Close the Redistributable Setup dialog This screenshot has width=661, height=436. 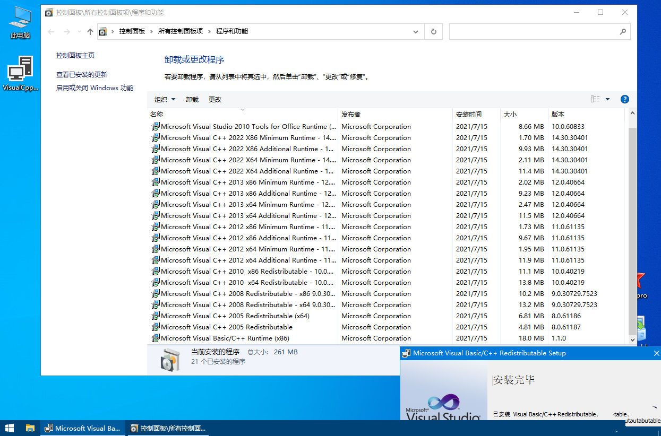[x=656, y=353]
